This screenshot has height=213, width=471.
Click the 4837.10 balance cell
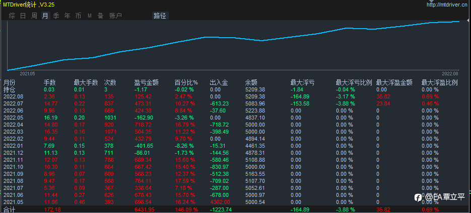pyautogui.click(x=255, y=118)
